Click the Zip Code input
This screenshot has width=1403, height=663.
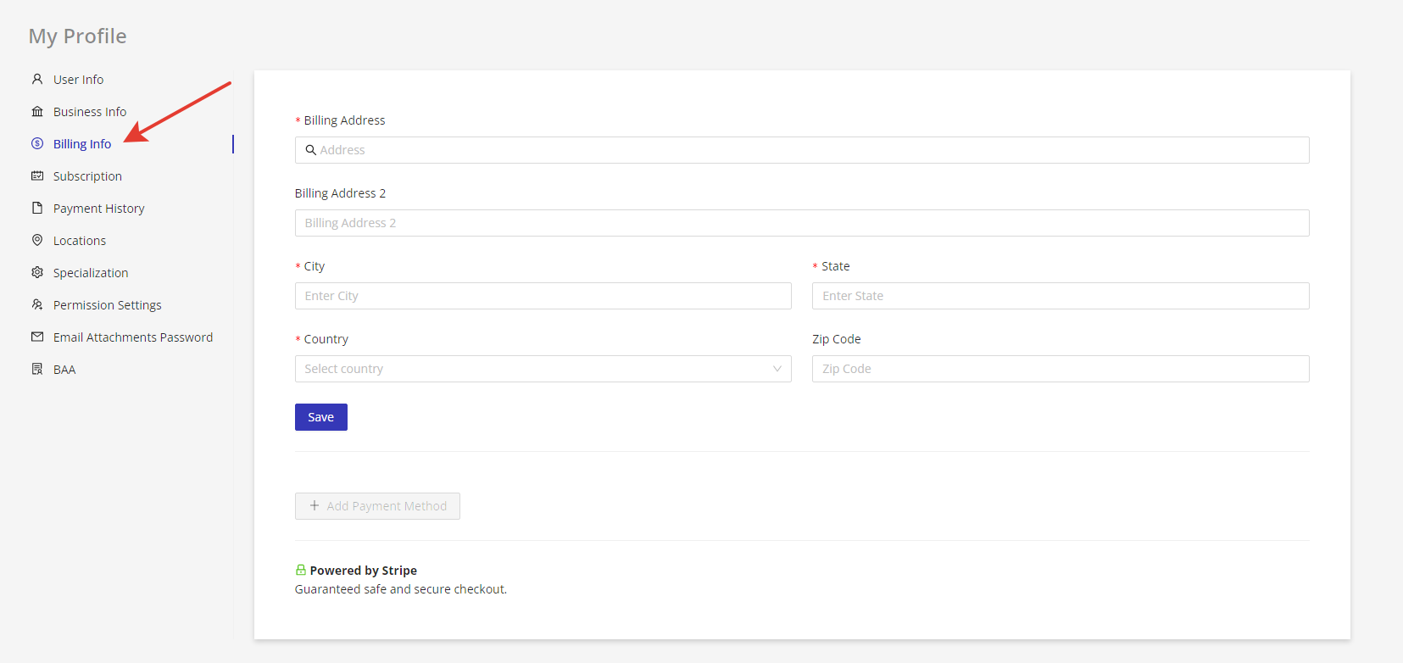pos(1061,369)
